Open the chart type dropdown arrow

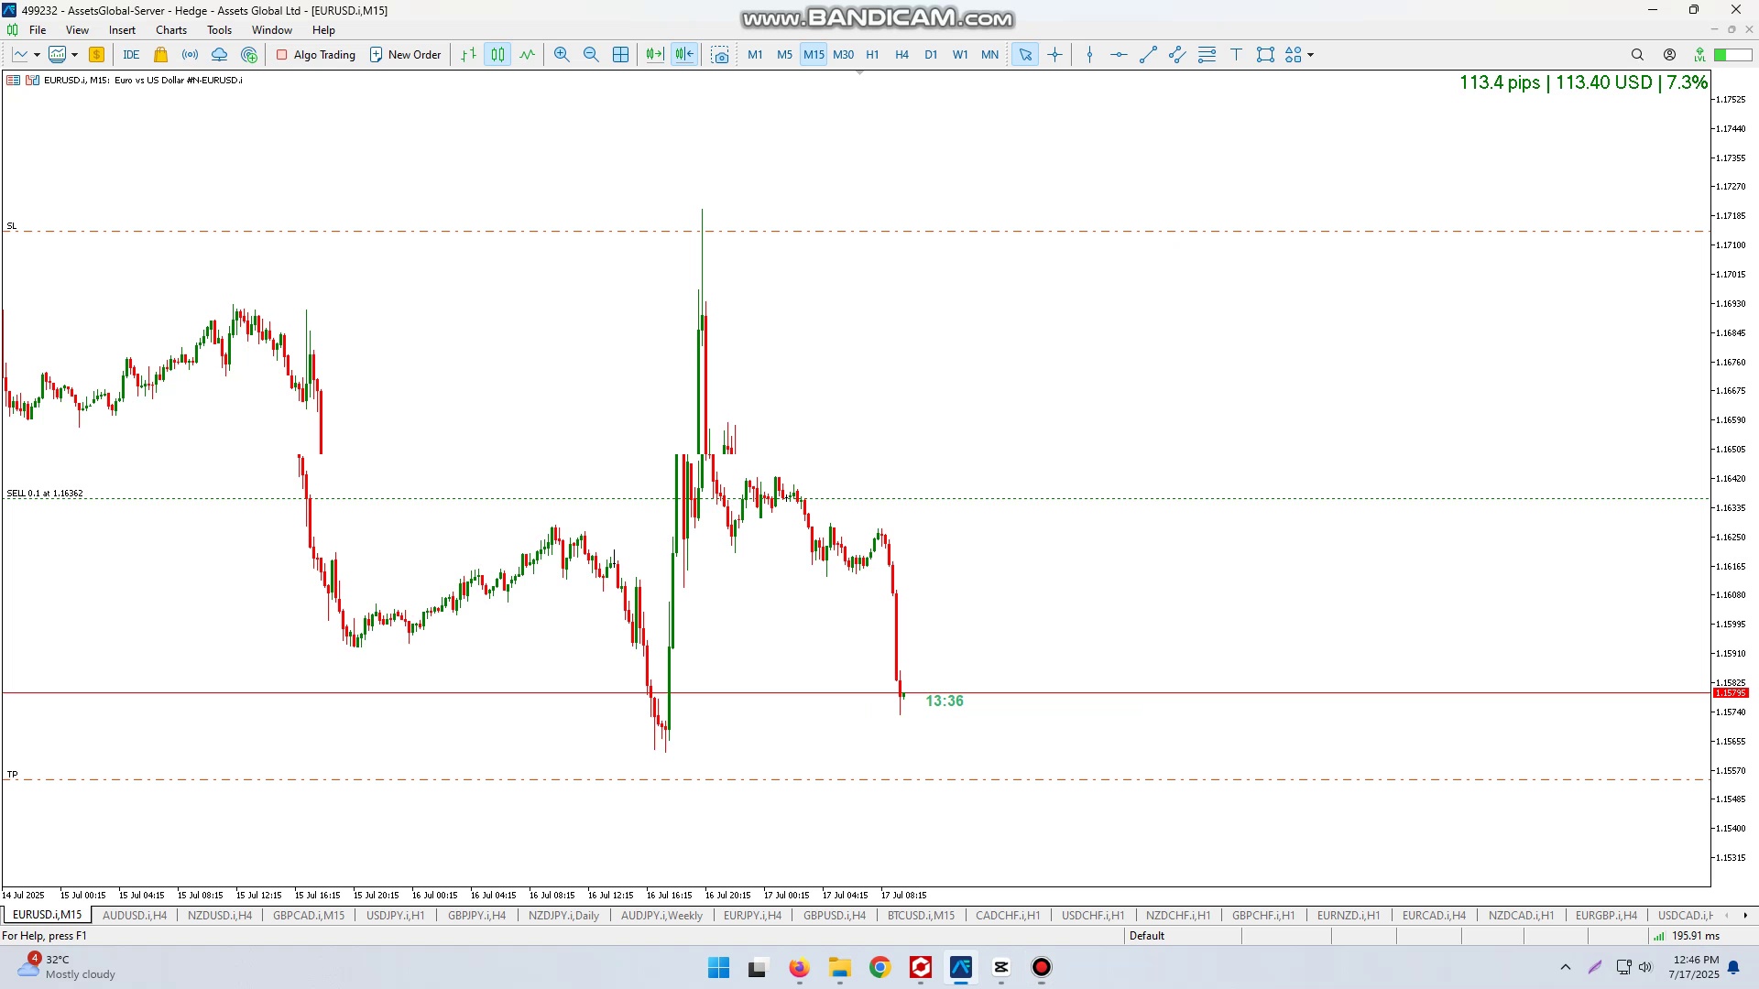(37, 55)
